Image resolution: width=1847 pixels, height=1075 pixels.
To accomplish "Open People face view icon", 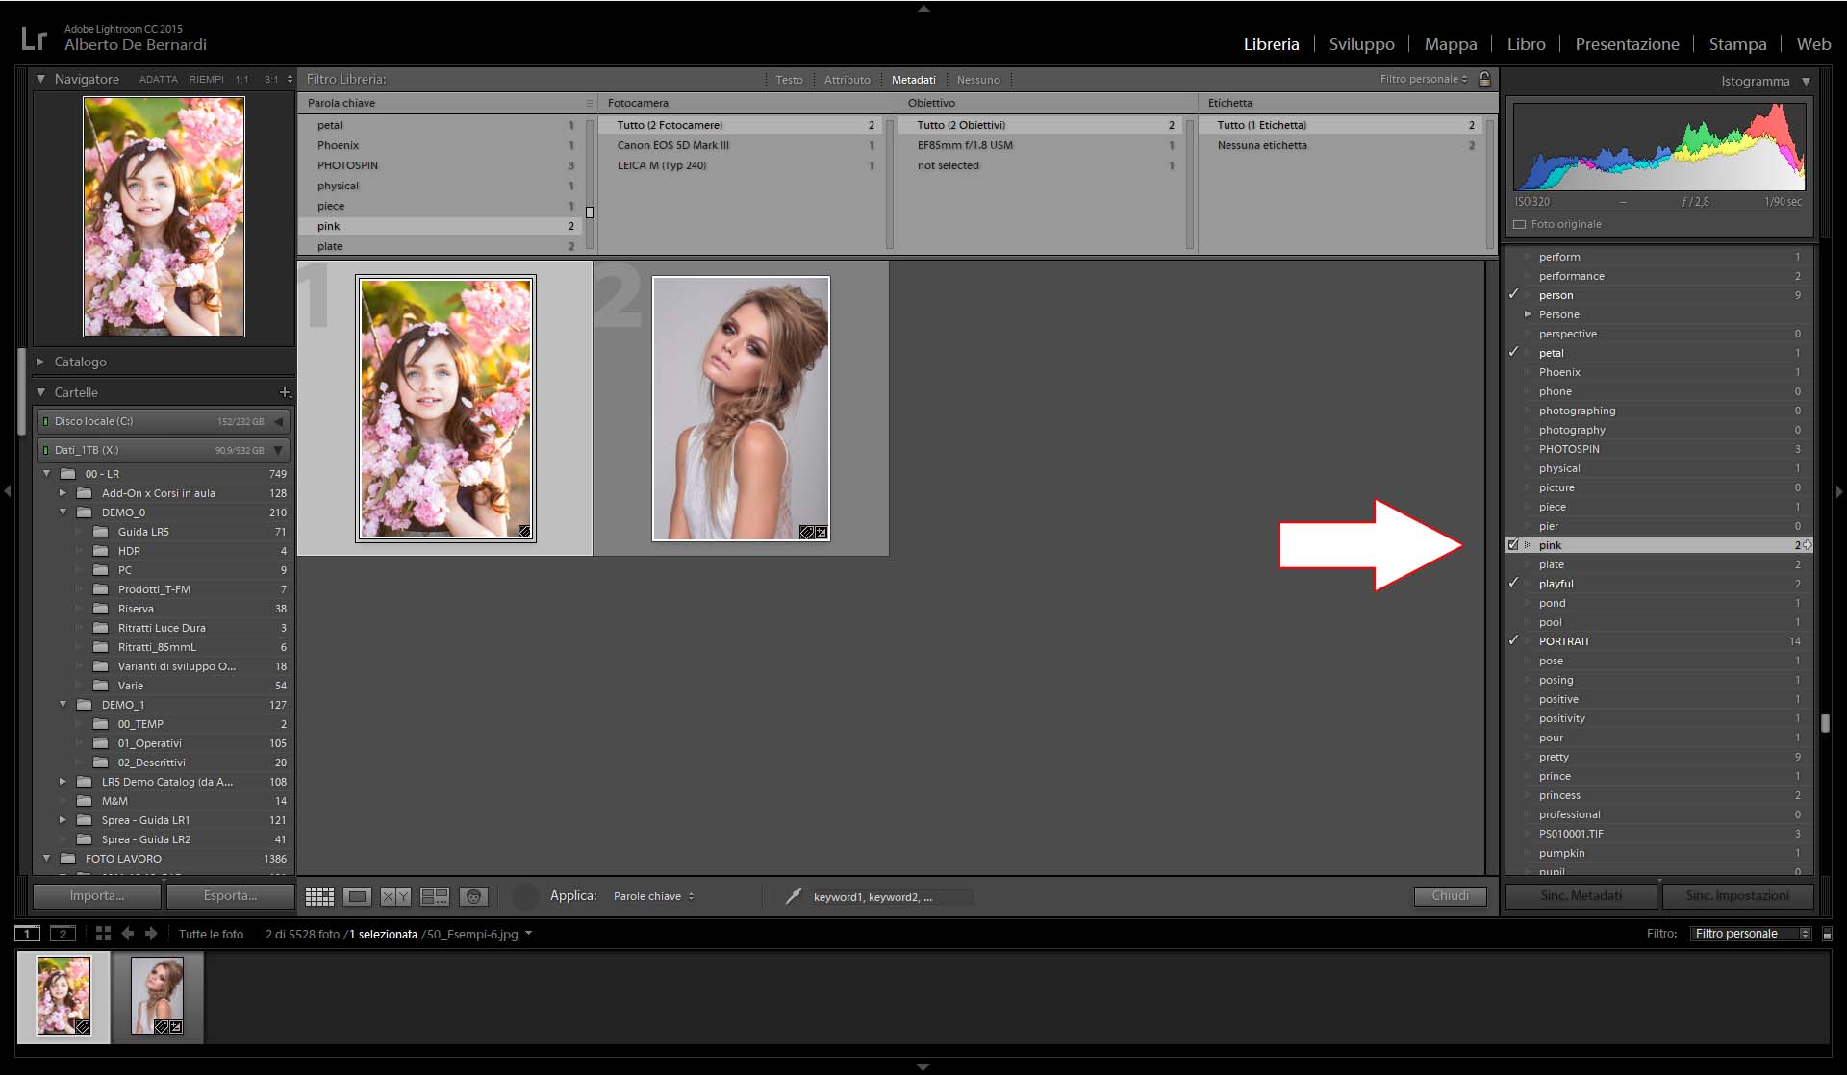I will [473, 896].
